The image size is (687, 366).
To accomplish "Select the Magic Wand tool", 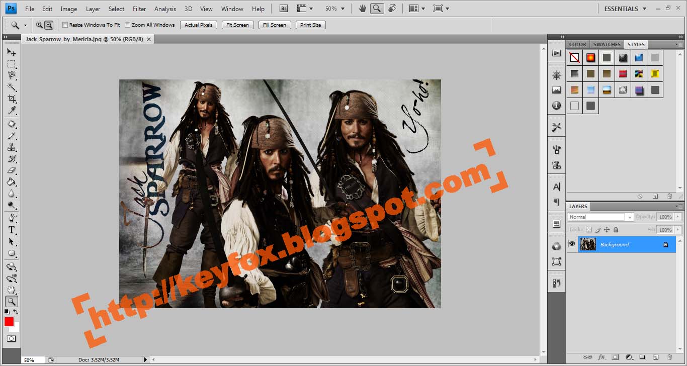I will click(11, 87).
